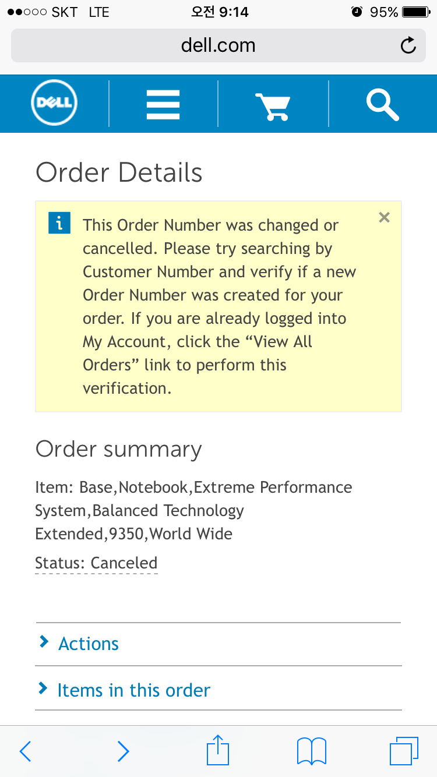Expand the Actions section
437x777 pixels.
click(89, 644)
